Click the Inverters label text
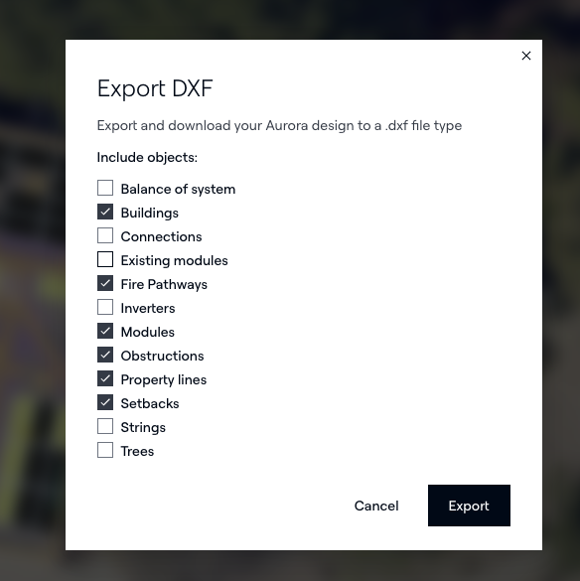 [x=148, y=308]
